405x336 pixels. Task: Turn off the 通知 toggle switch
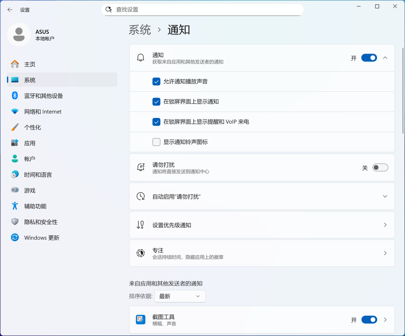pos(369,58)
